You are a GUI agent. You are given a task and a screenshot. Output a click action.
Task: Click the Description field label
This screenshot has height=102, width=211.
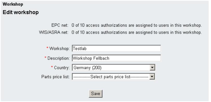58,58
